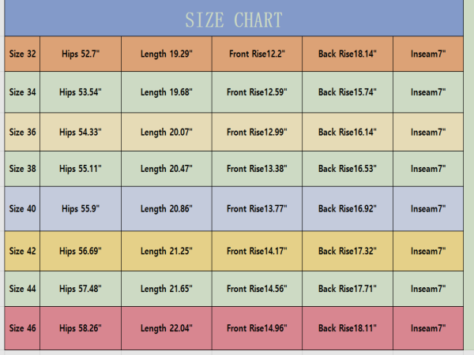Click the SIZE CHART title cell
Viewport: 474px width, 355px height.
click(x=234, y=18)
